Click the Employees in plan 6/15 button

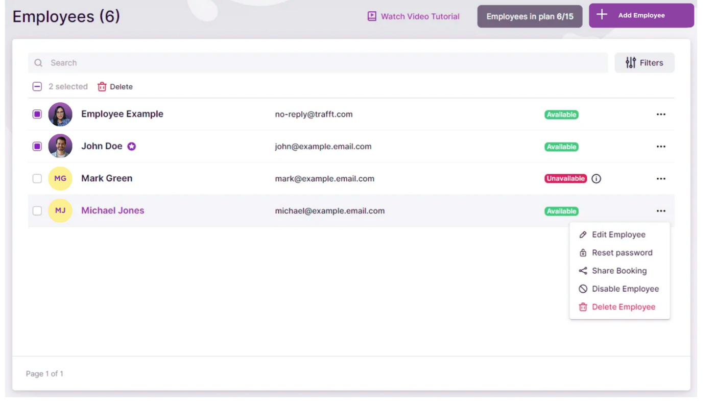(530, 16)
